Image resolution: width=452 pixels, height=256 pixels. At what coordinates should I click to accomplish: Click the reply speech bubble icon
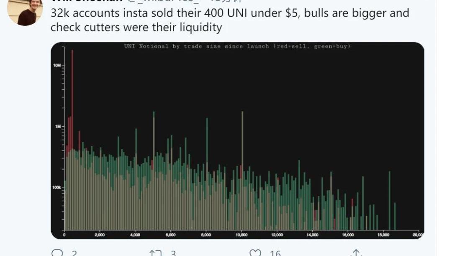(x=56, y=253)
